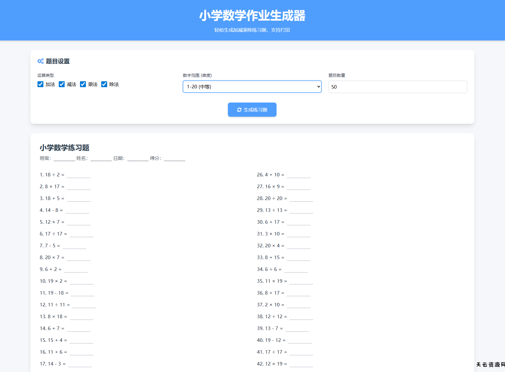Click the 天云资源网 watermark logo
The width and height of the screenshot is (505, 372).
coord(490,365)
